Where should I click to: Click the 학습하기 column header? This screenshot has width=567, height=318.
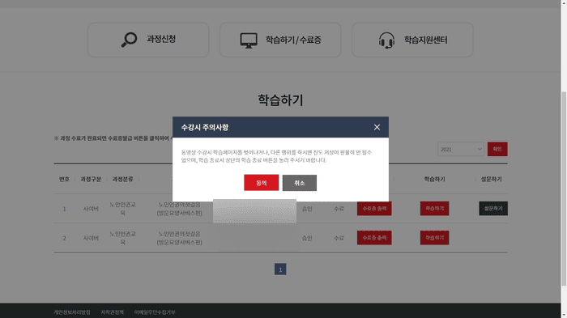pyautogui.click(x=434, y=180)
